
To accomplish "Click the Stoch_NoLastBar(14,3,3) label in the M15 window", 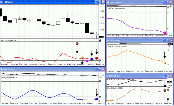I will click(x=9, y=78).
